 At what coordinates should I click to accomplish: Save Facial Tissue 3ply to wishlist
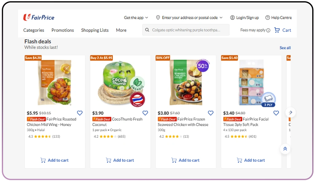tap(276, 113)
